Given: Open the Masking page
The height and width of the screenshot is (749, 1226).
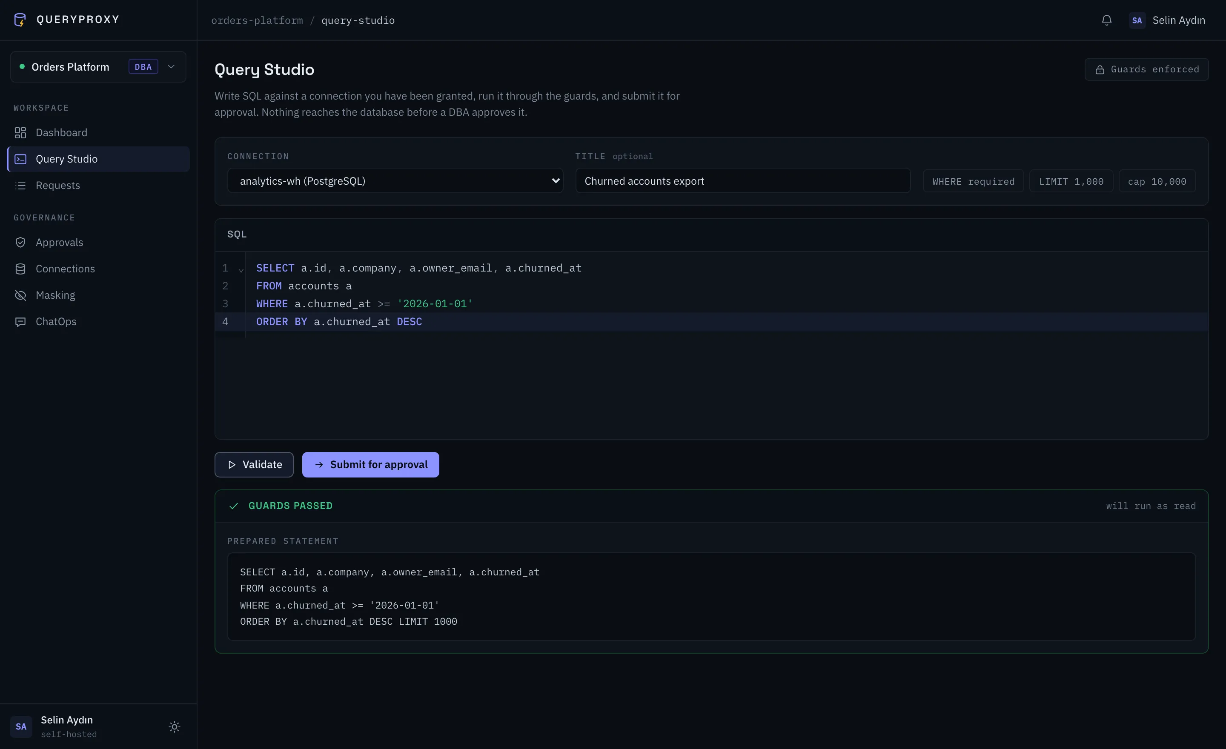Looking at the screenshot, I should [x=98, y=295].
